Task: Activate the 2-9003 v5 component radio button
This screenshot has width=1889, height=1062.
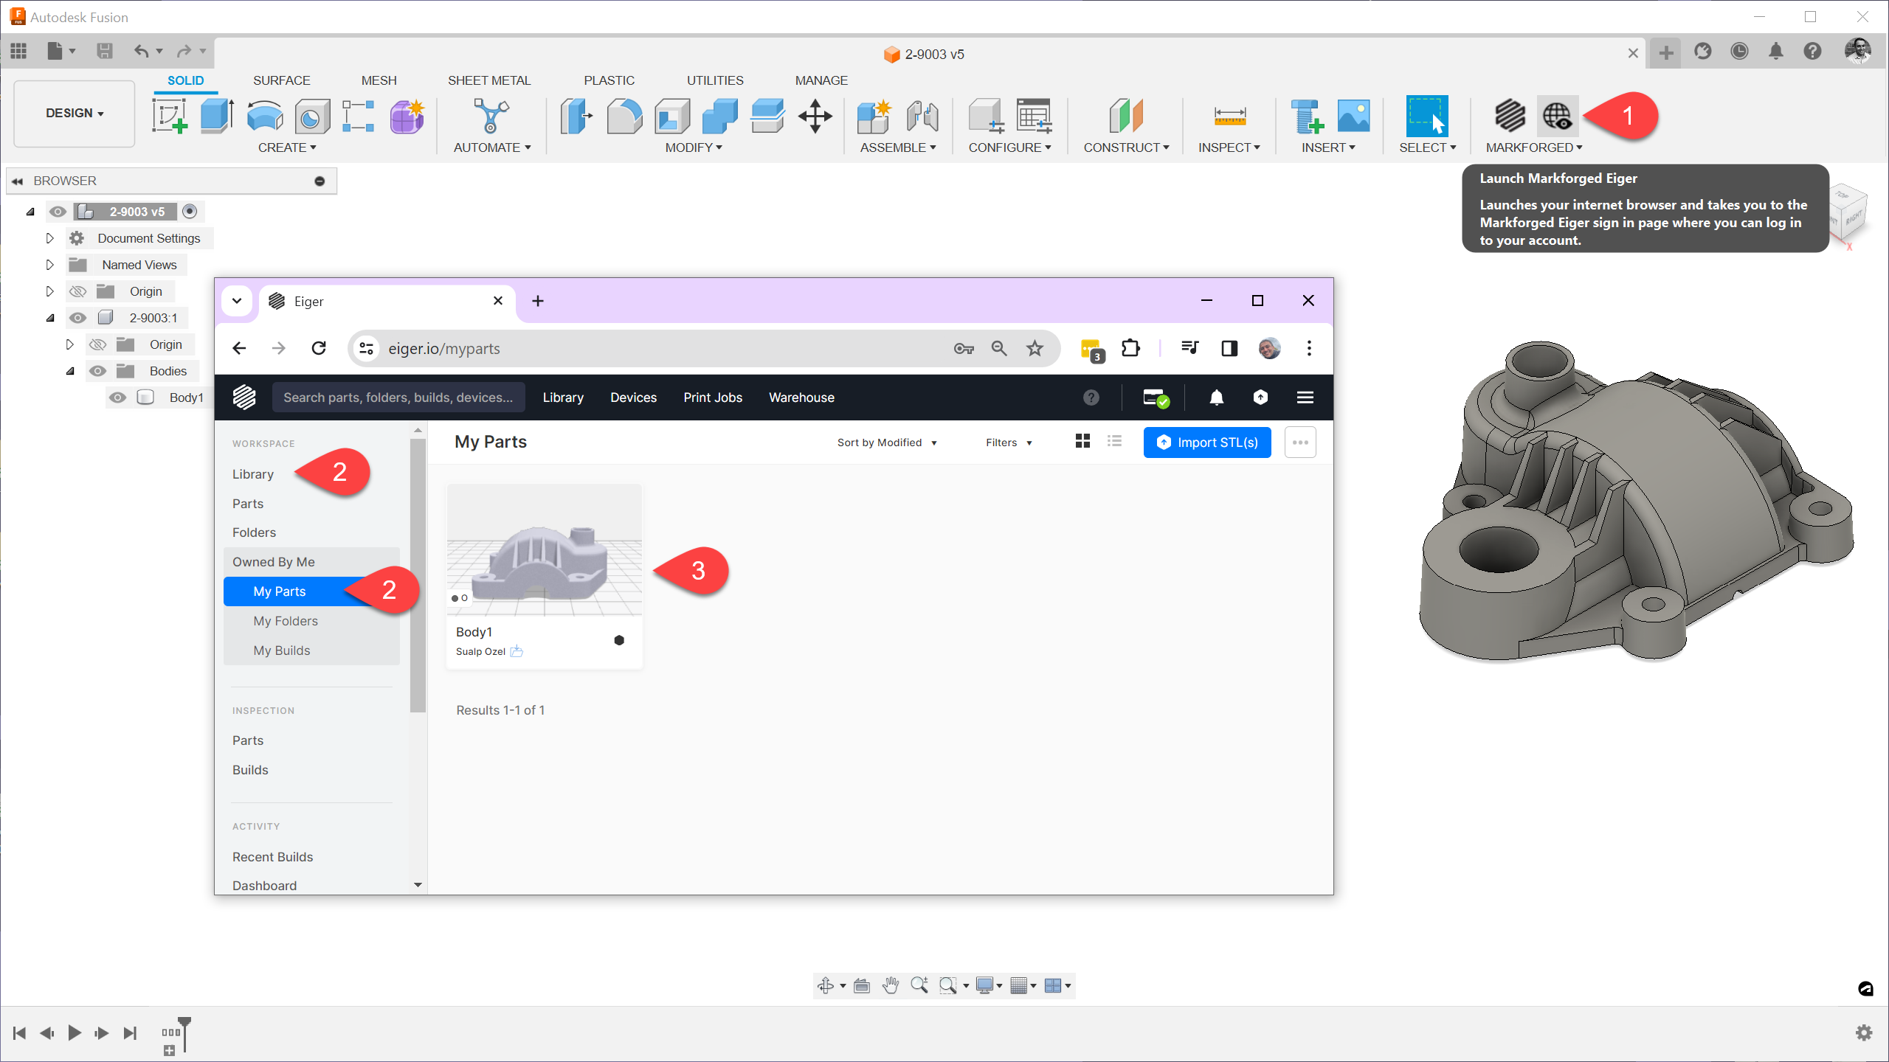Action: [x=190, y=212]
